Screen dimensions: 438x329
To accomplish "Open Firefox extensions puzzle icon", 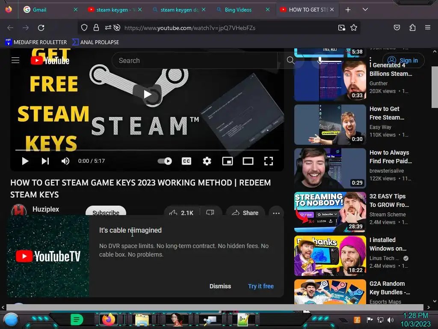I will 412,28.
